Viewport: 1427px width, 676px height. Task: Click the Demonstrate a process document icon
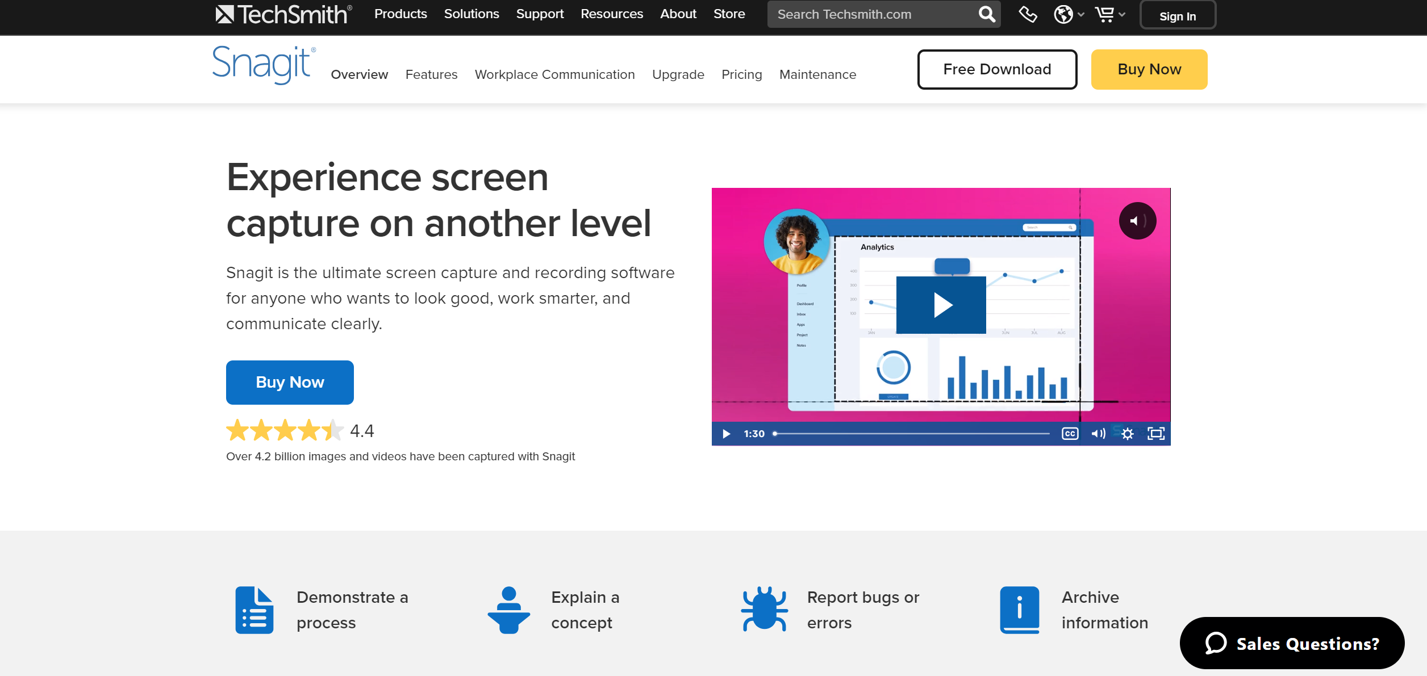(254, 610)
